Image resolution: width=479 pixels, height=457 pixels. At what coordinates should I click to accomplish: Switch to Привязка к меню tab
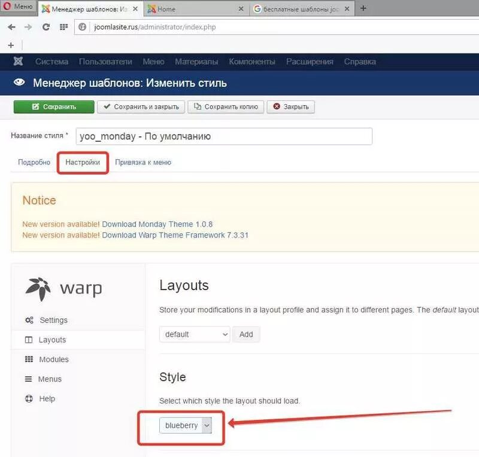point(143,162)
